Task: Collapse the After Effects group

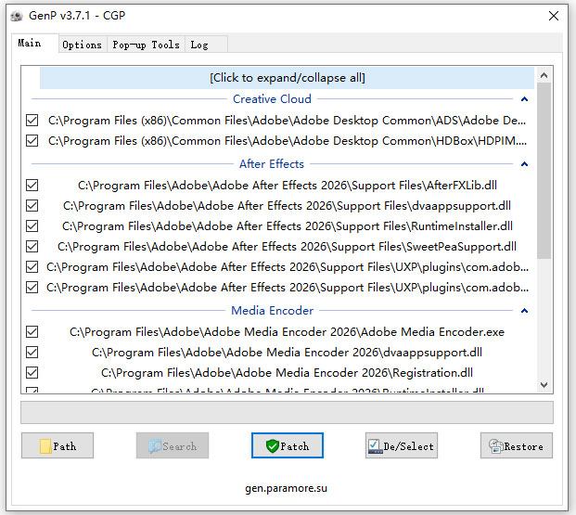Action: coord(524,164)
